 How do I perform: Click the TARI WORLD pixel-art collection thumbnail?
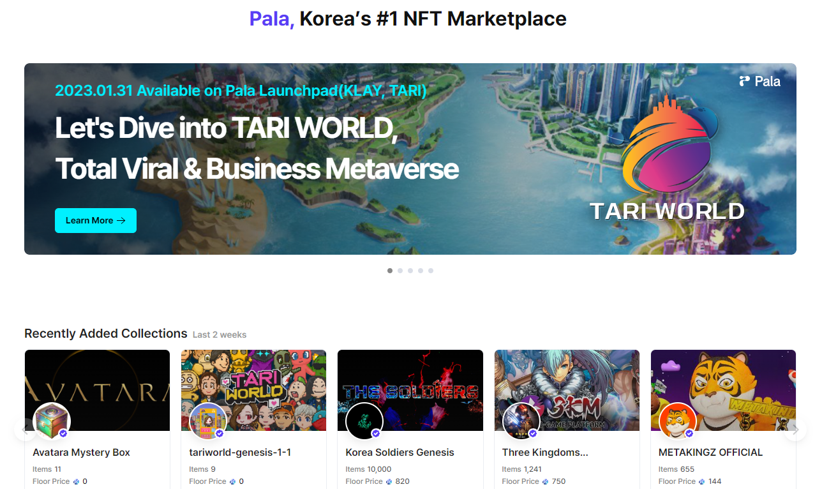click(x=253, y=390)
